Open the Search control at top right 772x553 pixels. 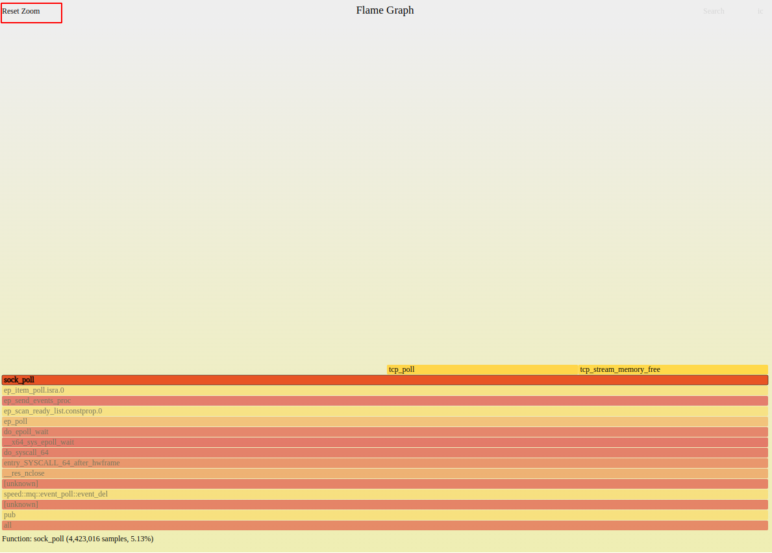tap(713, 12)
